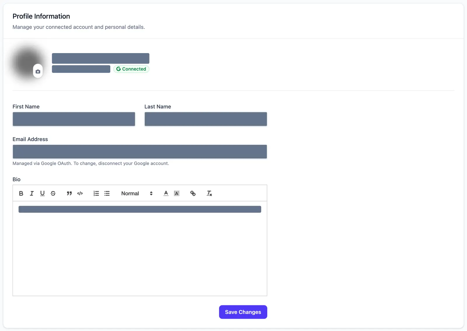The width and height of the screenshot is (467, 331).
Task: Open the text color picker
Action: (x=166, y=193)
